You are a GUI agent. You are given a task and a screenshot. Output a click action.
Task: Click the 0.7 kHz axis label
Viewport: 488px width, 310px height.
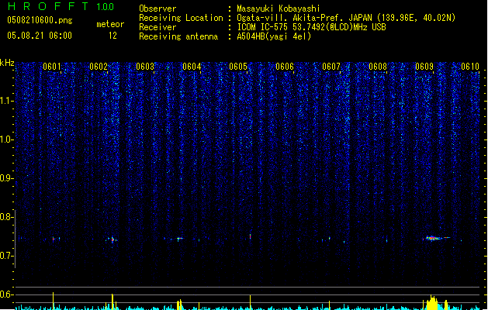(6, 256)
